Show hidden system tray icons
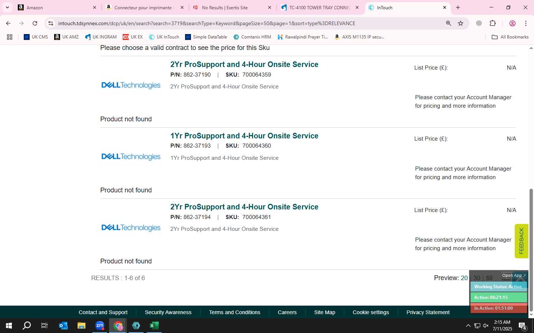Screen dimensions: 534x333 pyautogui.click(x=468, y=326)
